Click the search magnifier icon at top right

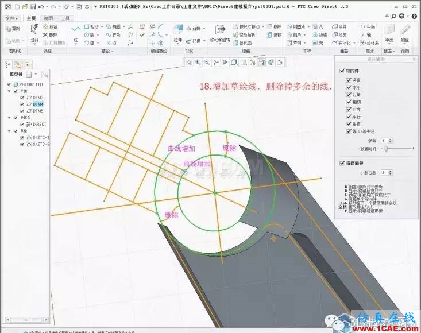[393, 16]
